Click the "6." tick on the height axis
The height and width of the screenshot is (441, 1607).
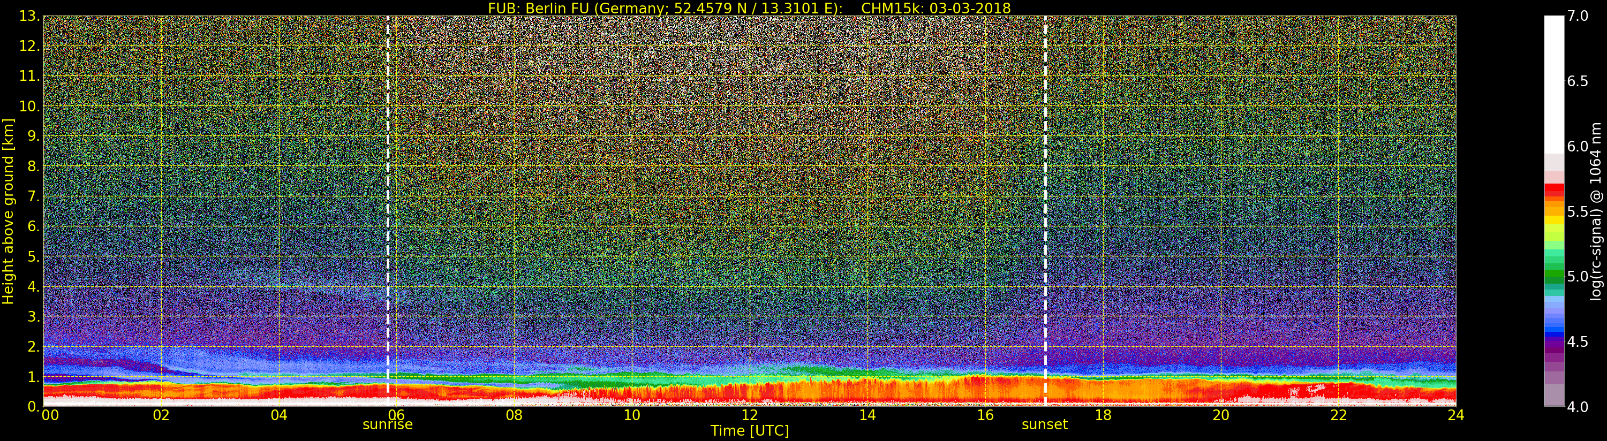tap(33, 226)
